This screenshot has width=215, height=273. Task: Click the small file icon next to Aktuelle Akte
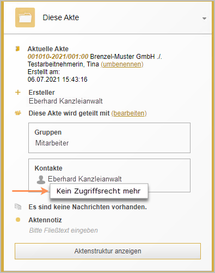tap(17, 48)
